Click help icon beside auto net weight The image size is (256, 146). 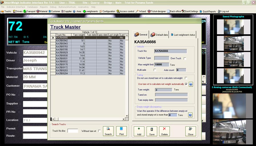tap(191, 84)
